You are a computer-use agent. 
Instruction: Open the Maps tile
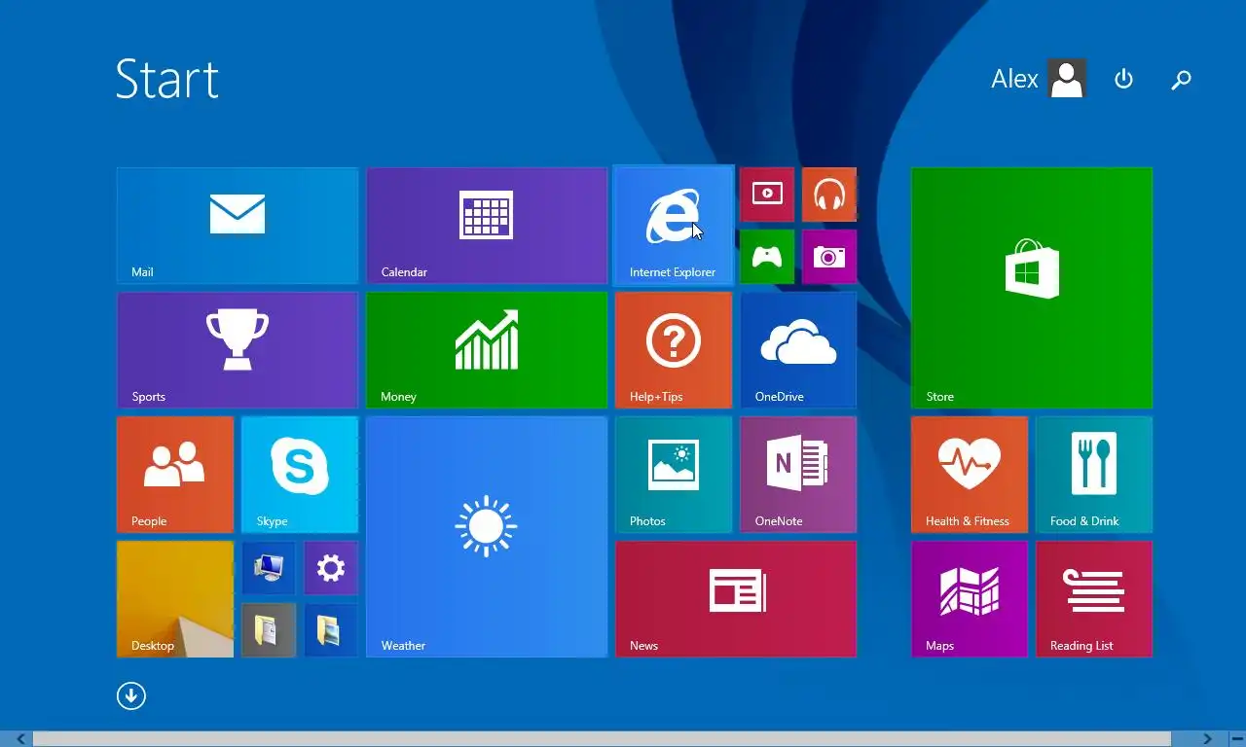click(970, 599)
